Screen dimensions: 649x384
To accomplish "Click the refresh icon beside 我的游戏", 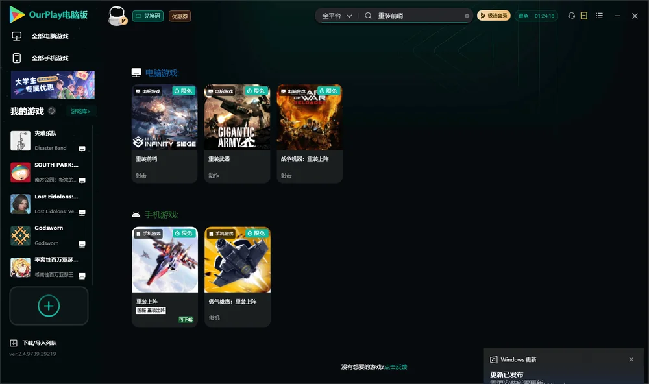I will point(52,111).
